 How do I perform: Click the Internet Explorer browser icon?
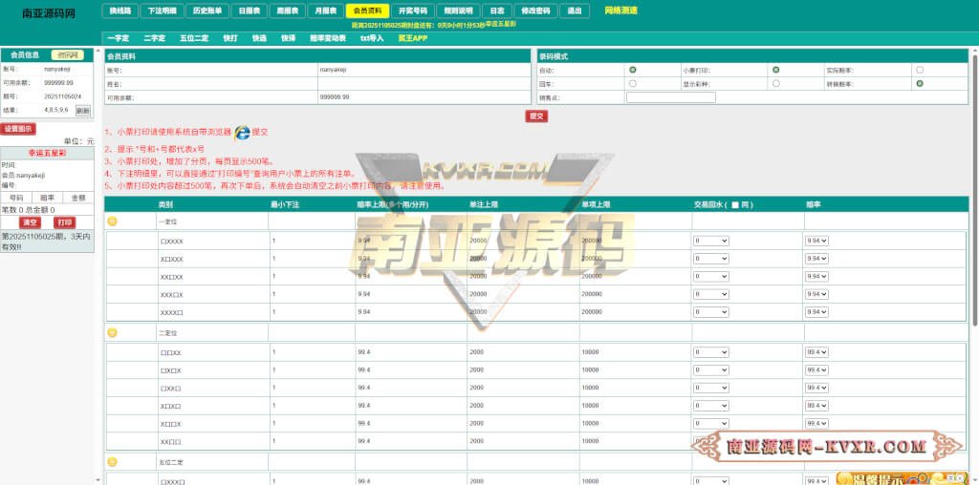coord(242,132)
